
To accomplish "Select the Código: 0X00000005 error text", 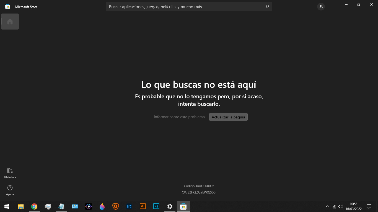I will point(199,186).
